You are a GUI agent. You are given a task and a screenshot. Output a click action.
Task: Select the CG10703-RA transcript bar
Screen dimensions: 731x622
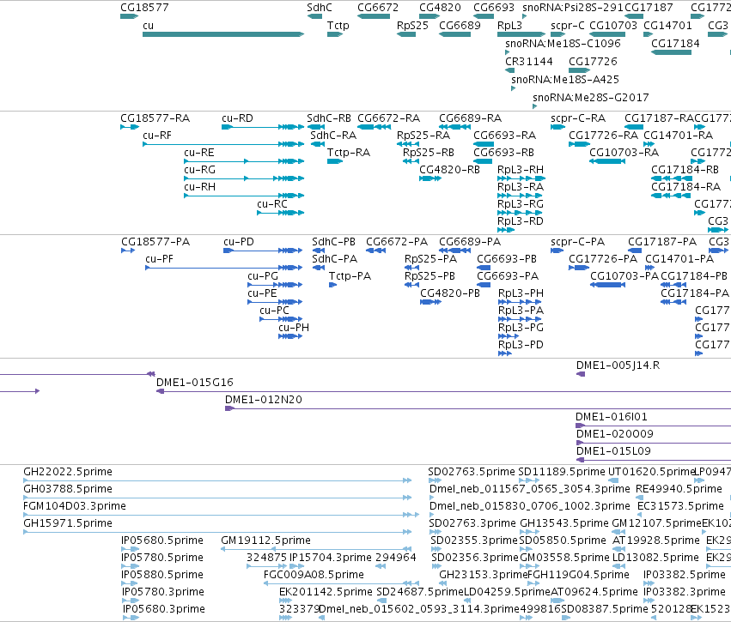pos(607,161)
